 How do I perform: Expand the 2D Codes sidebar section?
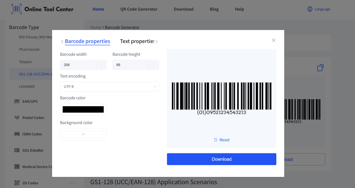click(72, 183)
